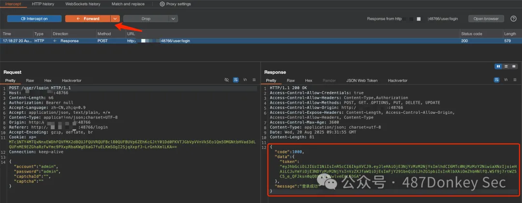Show newline characters in the Request panel
The image size is (522, 203).
pyautogui.click(x=245, y=80)
